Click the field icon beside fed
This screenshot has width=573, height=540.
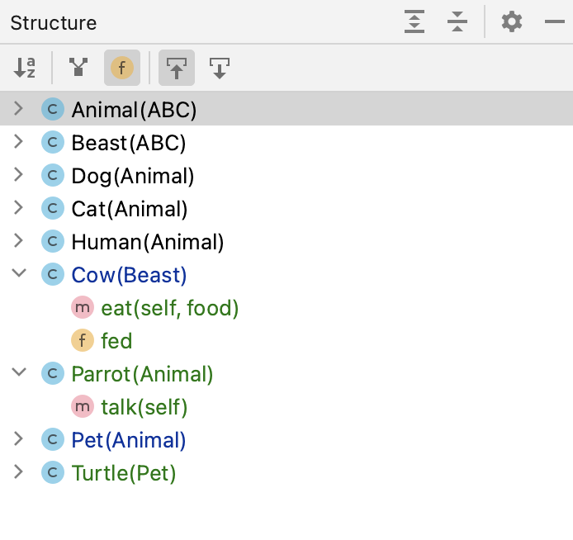point(83,340)
